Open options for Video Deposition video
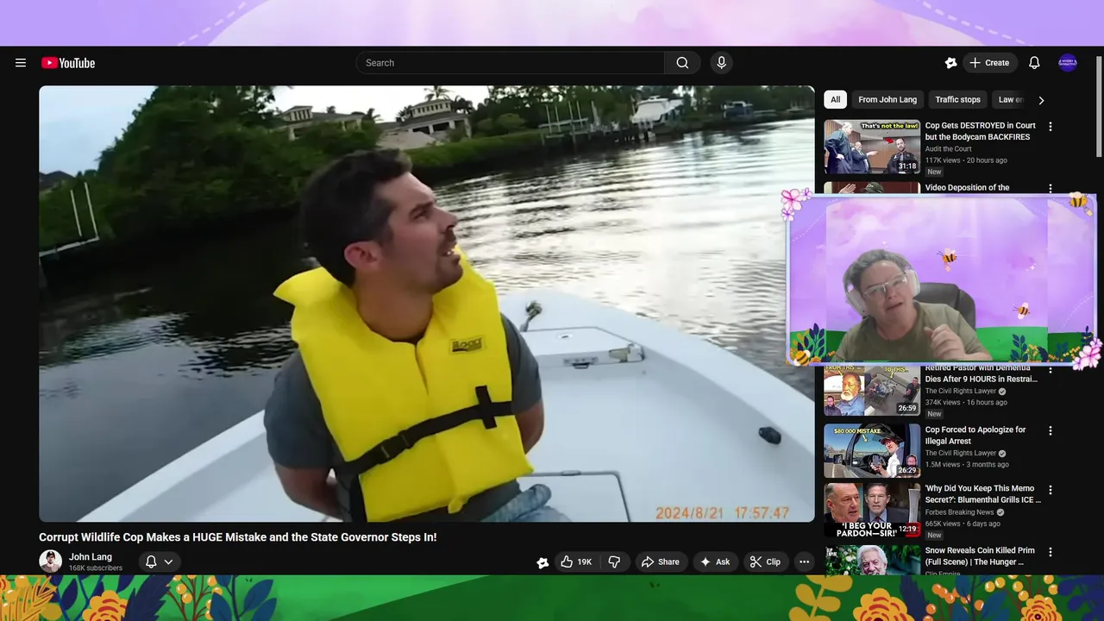 point(1051,189)
